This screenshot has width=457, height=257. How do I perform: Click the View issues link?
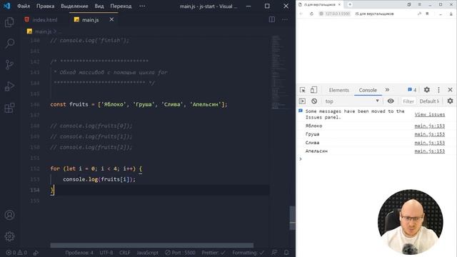pos(430,114)
